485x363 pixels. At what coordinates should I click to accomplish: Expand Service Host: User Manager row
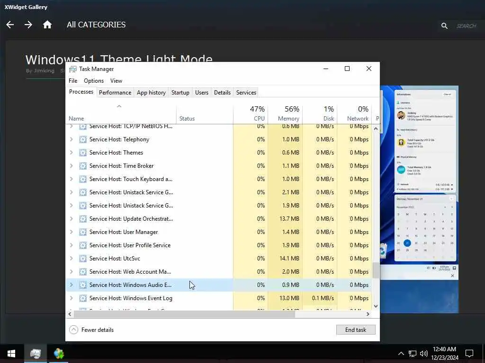(x=72, y=232)
